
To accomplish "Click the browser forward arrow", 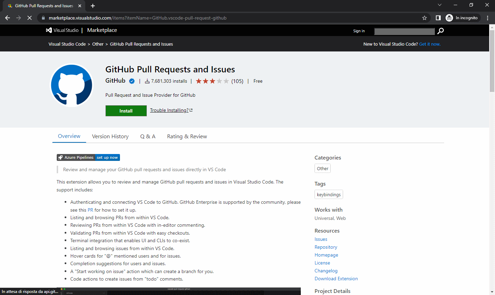I will tap(19, 18).
